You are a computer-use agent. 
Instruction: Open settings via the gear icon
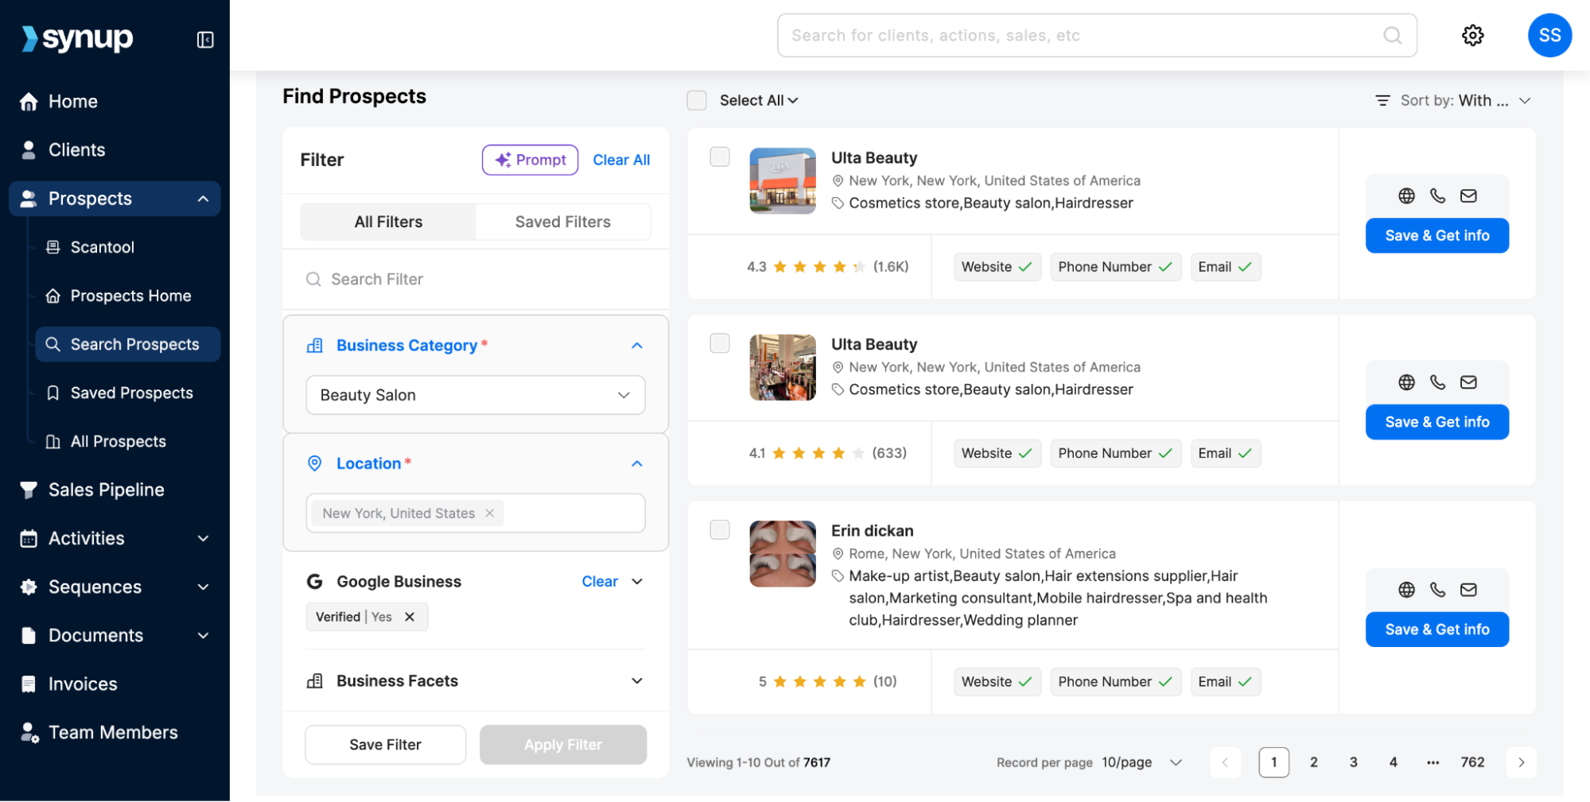(1472, 35)
